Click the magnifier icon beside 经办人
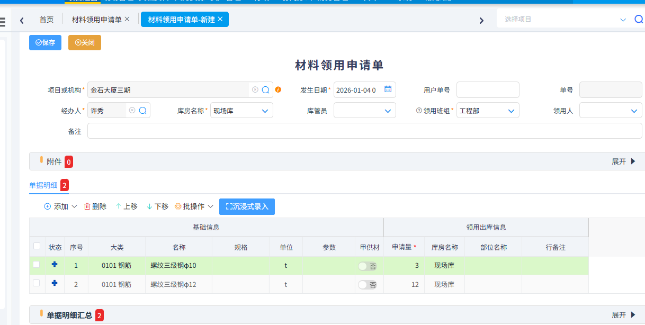 coord(143,110)
